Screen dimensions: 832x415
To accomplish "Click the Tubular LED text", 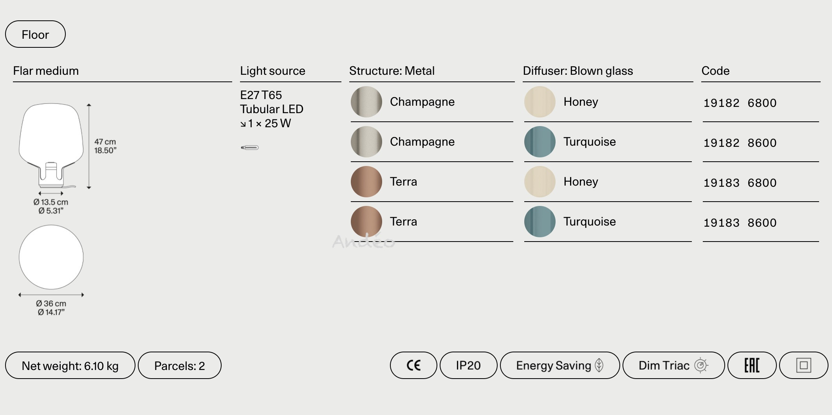I will pyautogui.click(x=272, y=109).
